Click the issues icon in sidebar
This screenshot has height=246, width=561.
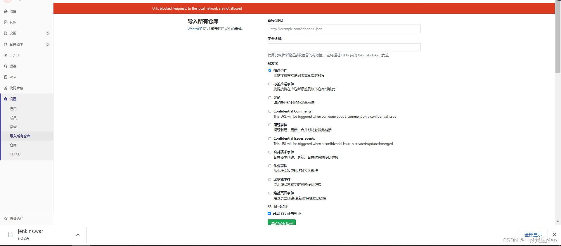pos(6,33)
